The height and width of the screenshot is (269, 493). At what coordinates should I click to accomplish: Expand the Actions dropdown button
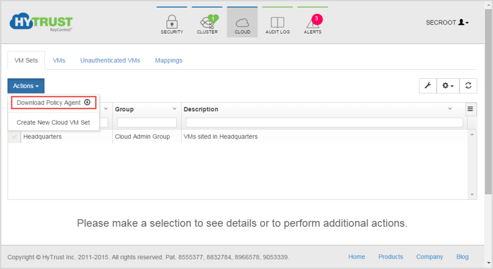pos(26,86)
